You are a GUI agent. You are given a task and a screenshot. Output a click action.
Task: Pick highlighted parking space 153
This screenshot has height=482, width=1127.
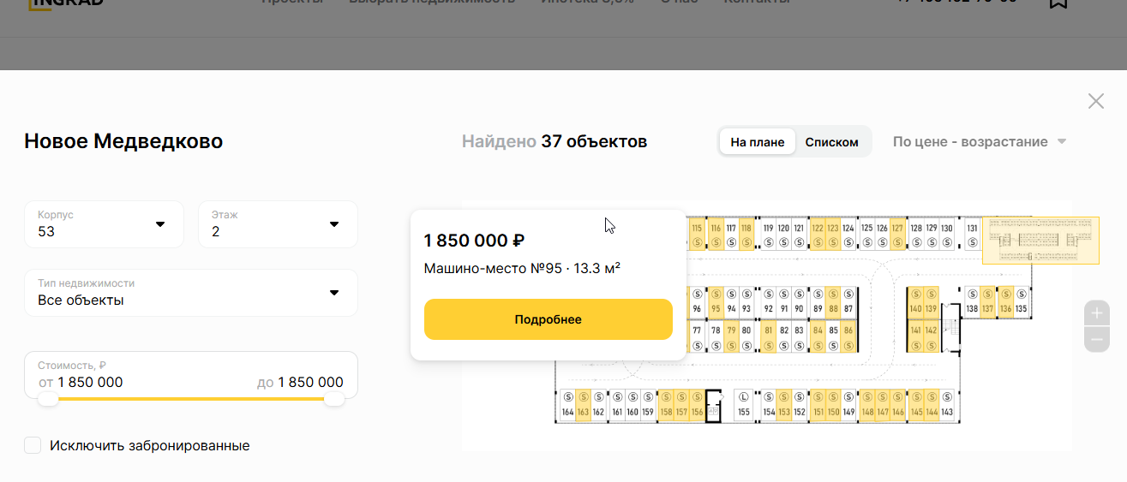(x=783, y=405)
